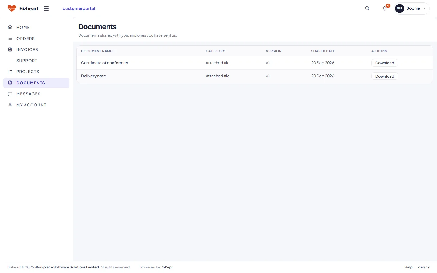The width and height of the screenshot is (437, 273).
Task: Download the Delivery note file
Action: 384,76
